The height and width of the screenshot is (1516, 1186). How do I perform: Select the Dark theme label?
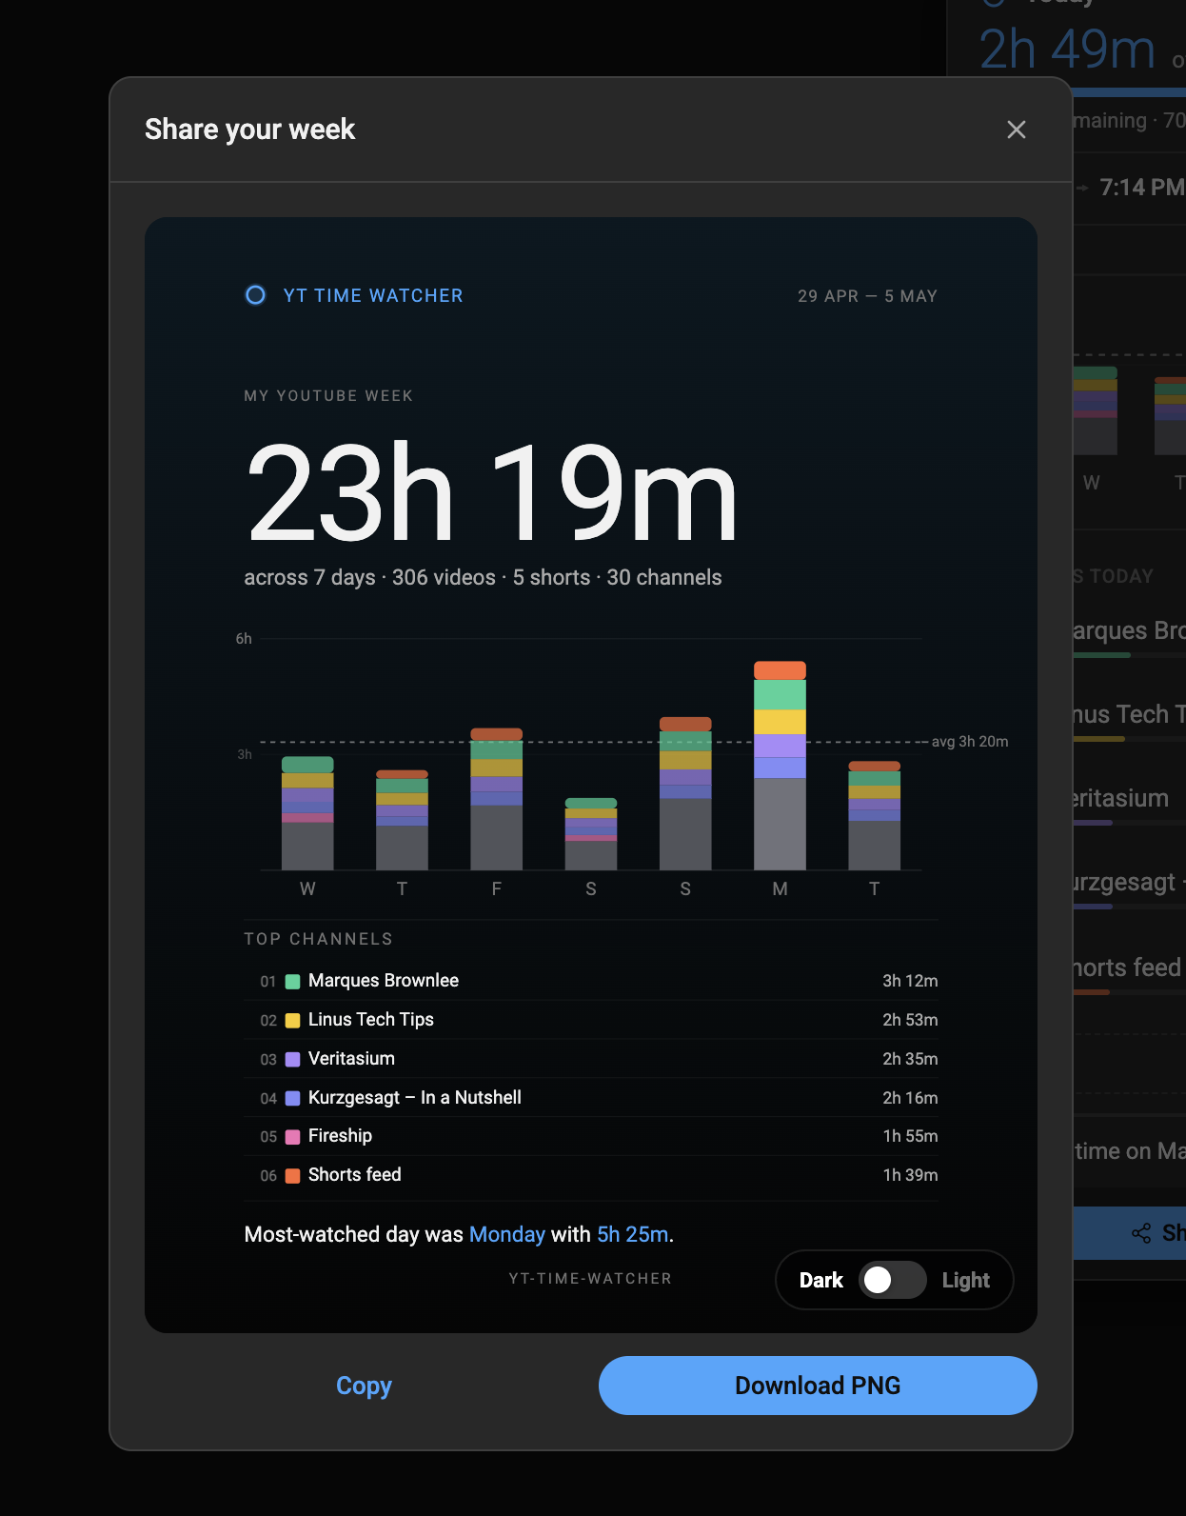tap(821, 1280)
